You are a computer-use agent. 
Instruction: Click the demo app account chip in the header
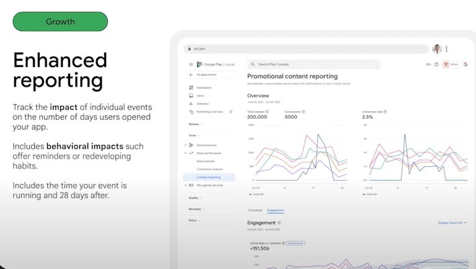(451, 64)
